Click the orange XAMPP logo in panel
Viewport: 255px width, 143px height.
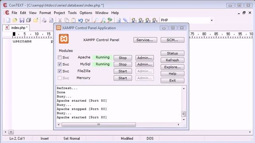64,39
